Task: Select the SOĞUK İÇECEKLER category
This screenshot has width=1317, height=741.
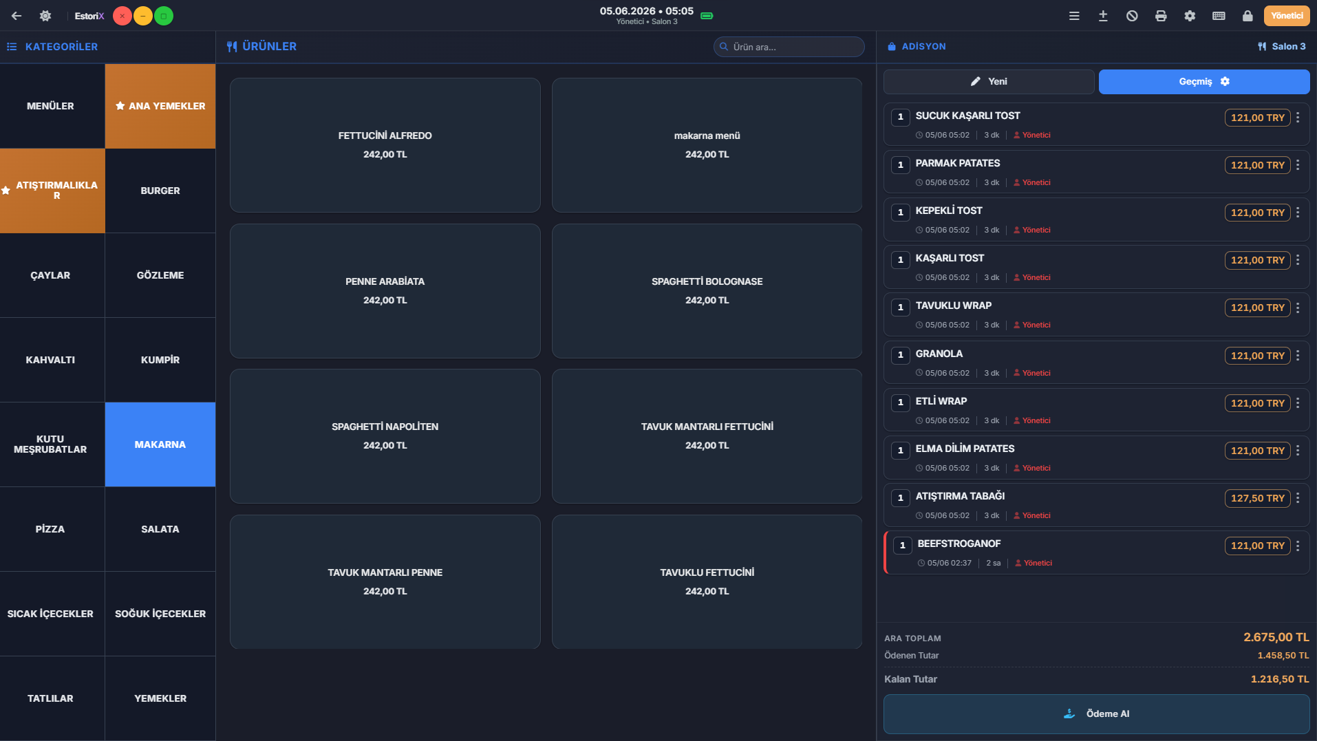Action: (160, 614)
